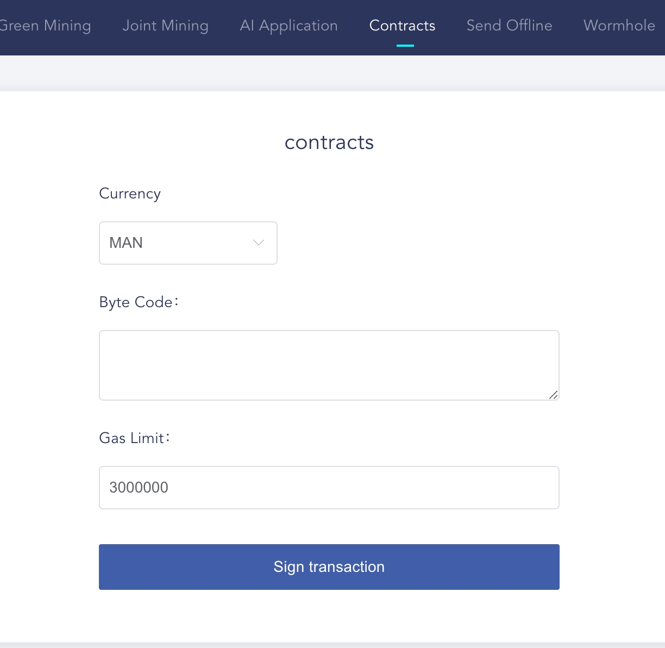Click the navy bar gap between Contracts and Send Offline
This screenshot has width=665, height=648.
(451, 26)
